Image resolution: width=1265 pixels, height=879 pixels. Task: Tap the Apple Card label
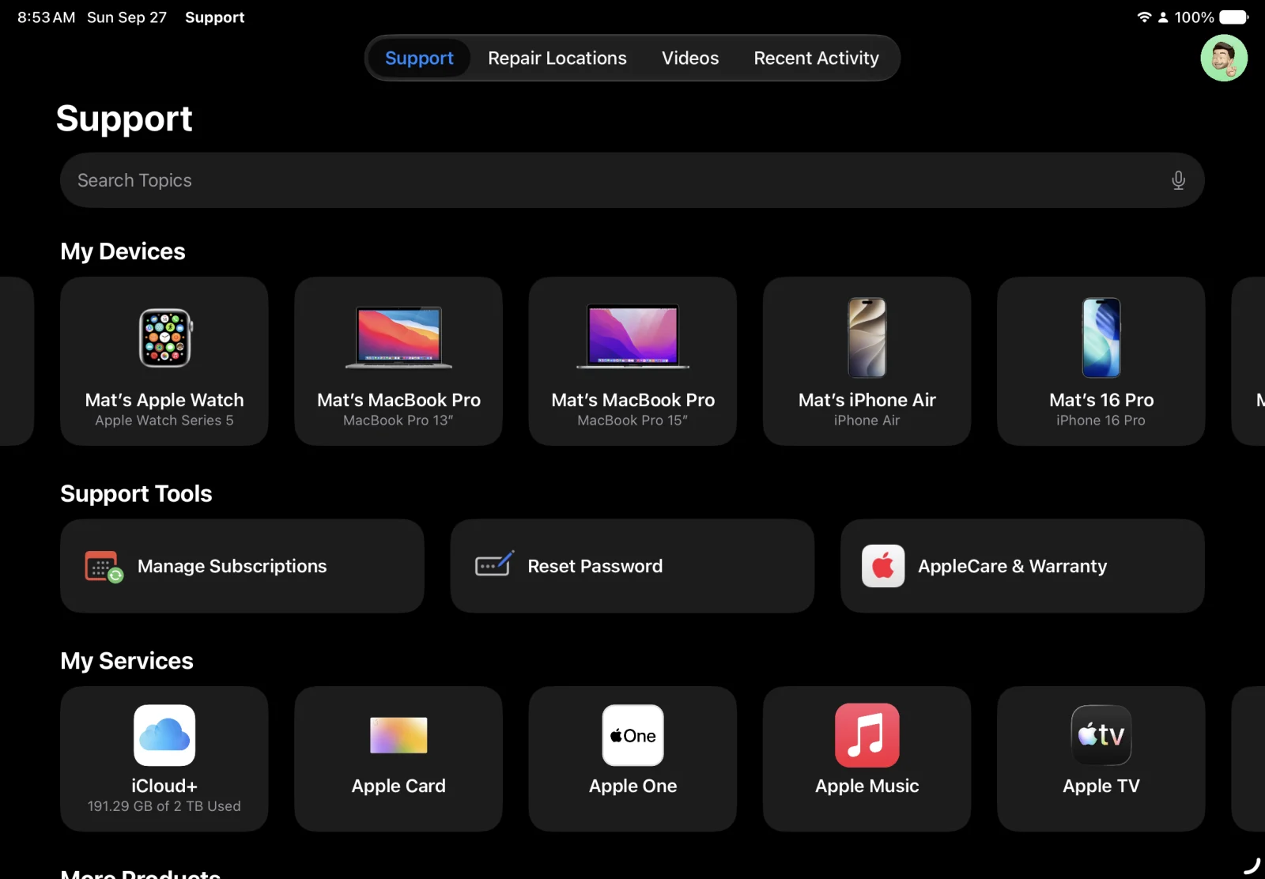(x=398, y=786)
